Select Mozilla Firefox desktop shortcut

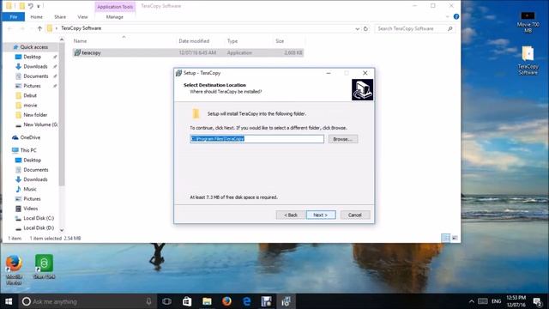14,270
